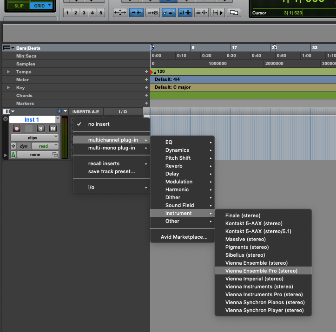Solo the Inst 1 track
This screenshot has width=336, height=332.
pyautogui.click(x=41, y=129)
